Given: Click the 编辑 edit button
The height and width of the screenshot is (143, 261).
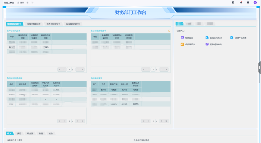Looking at the screenshot, I should pyautogui.click(x=21, y=2).
